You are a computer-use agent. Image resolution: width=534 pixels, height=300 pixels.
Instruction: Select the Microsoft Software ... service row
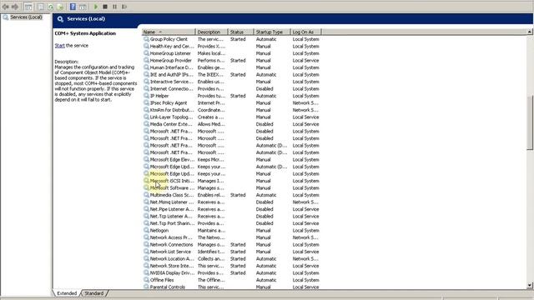[x=232, y=187]
